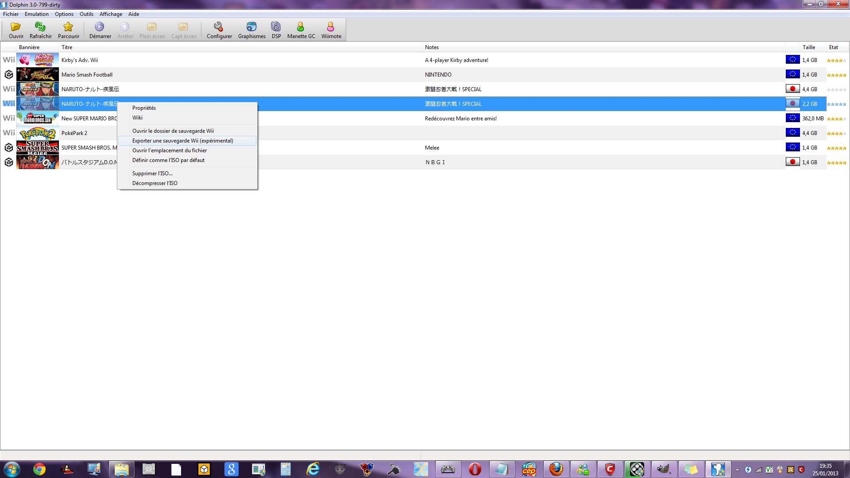Open the Aide menu
The height and width of the screenshot is (478, 850).
click(134, 14)
